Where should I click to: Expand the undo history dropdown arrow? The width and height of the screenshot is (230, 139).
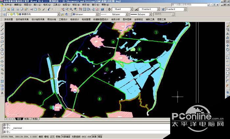[52, 9]
